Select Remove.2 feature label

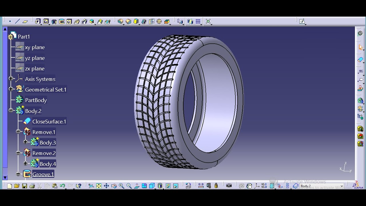click(x=44, y=153)
